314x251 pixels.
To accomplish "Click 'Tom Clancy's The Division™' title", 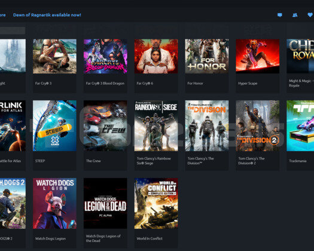I will [x=200, y=161].
